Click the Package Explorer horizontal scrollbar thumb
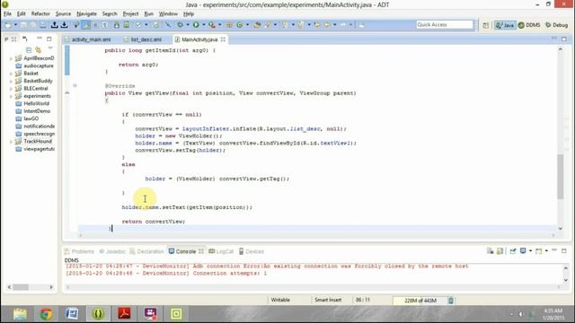Image resolution: width=575 pixels, height=323 pixels. (x=21, y=287)
